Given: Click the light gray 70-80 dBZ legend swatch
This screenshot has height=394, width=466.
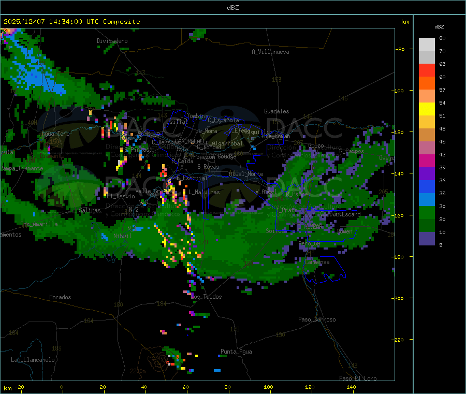Looking at the screenshot, I should pos(427,45).
